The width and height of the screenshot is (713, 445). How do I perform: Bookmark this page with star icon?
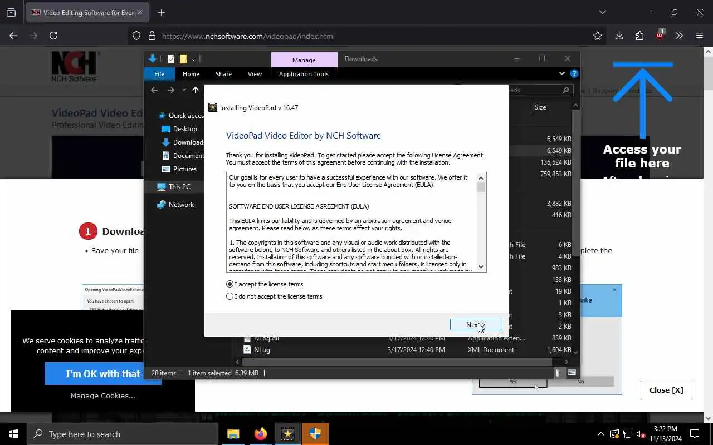coord(598,36)
